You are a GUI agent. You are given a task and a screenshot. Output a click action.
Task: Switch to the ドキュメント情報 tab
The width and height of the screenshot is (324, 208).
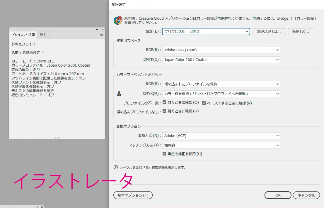(23, 35)
